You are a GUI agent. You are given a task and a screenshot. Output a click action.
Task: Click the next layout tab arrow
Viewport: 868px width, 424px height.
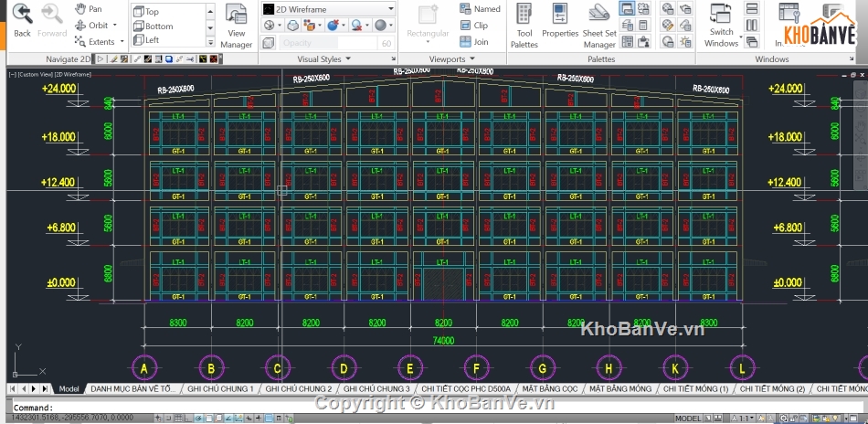tap(34, 388)
